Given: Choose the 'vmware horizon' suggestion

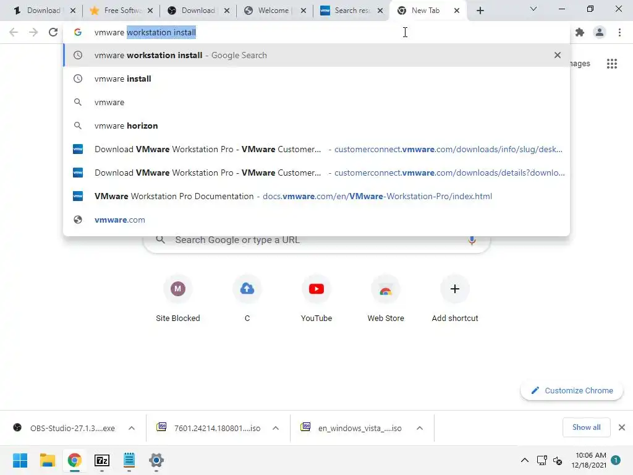Looking at the screenshot, I should (316, 126).
